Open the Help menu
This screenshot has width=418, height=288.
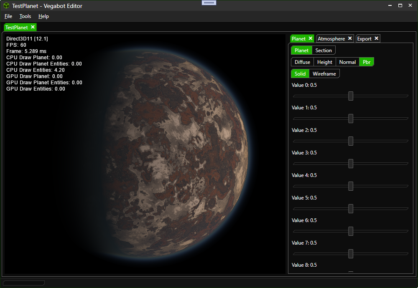[x=43, y=16]
